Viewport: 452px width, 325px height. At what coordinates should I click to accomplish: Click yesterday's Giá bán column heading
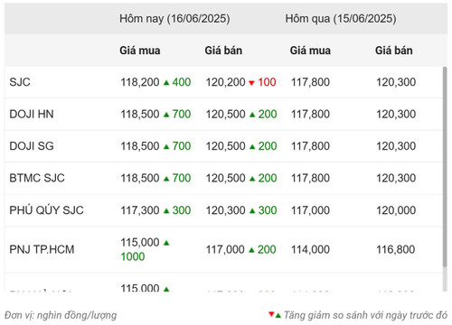coord(394,51)
